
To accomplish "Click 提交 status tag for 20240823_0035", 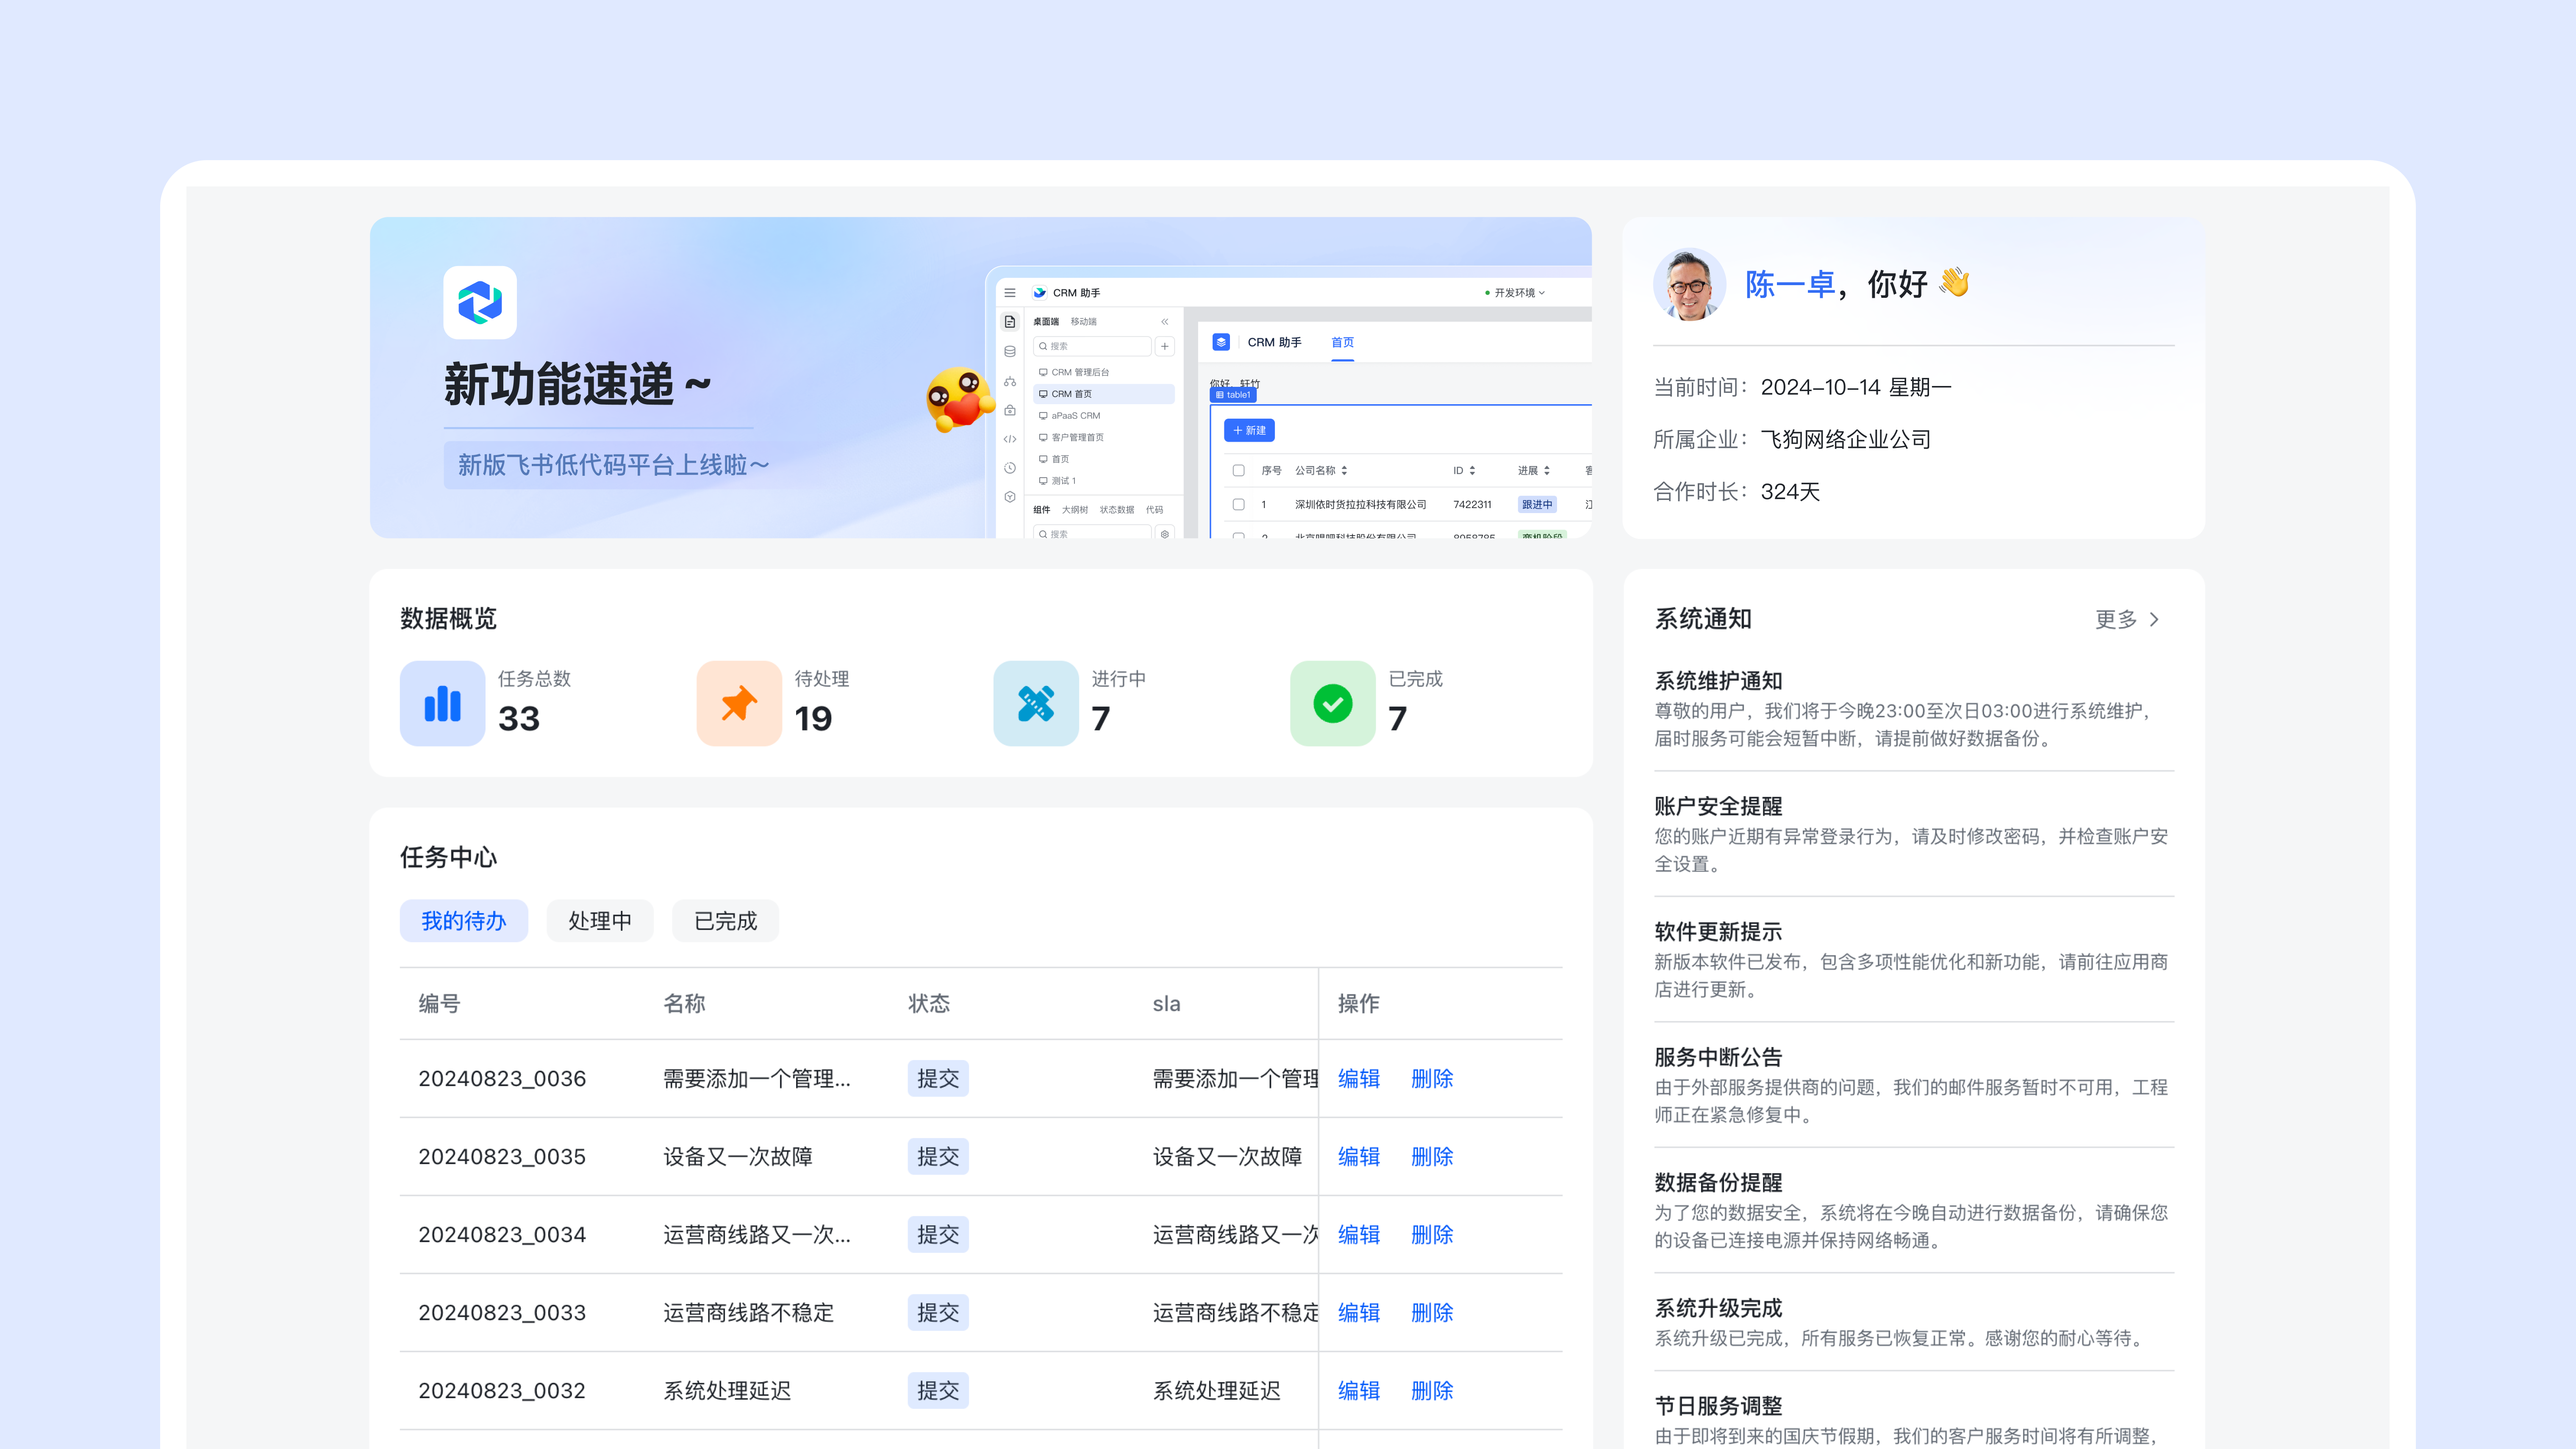I will pyautogui.click(x=938, y=1157).
